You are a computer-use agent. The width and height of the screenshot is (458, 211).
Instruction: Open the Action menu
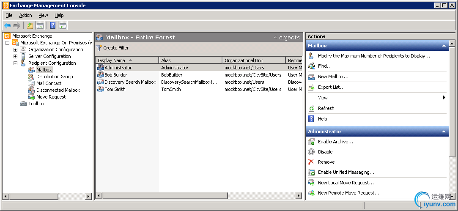click(25, 15)
